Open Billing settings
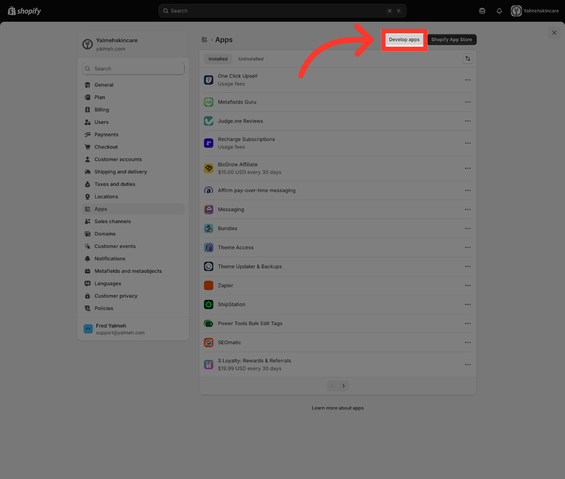The height and width of the screenshot is (479, 565). 133,110
